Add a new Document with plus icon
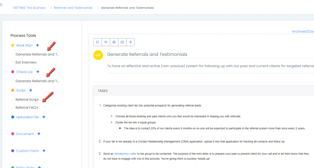 [x=39, y=134]
